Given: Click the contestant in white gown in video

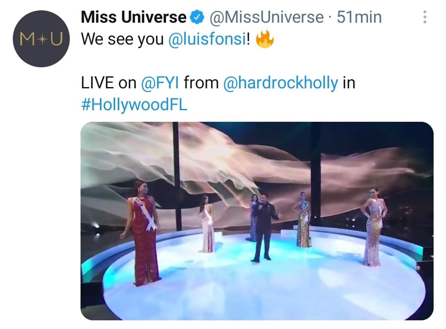Looking at the screenshot, I should tap(207, 224).
